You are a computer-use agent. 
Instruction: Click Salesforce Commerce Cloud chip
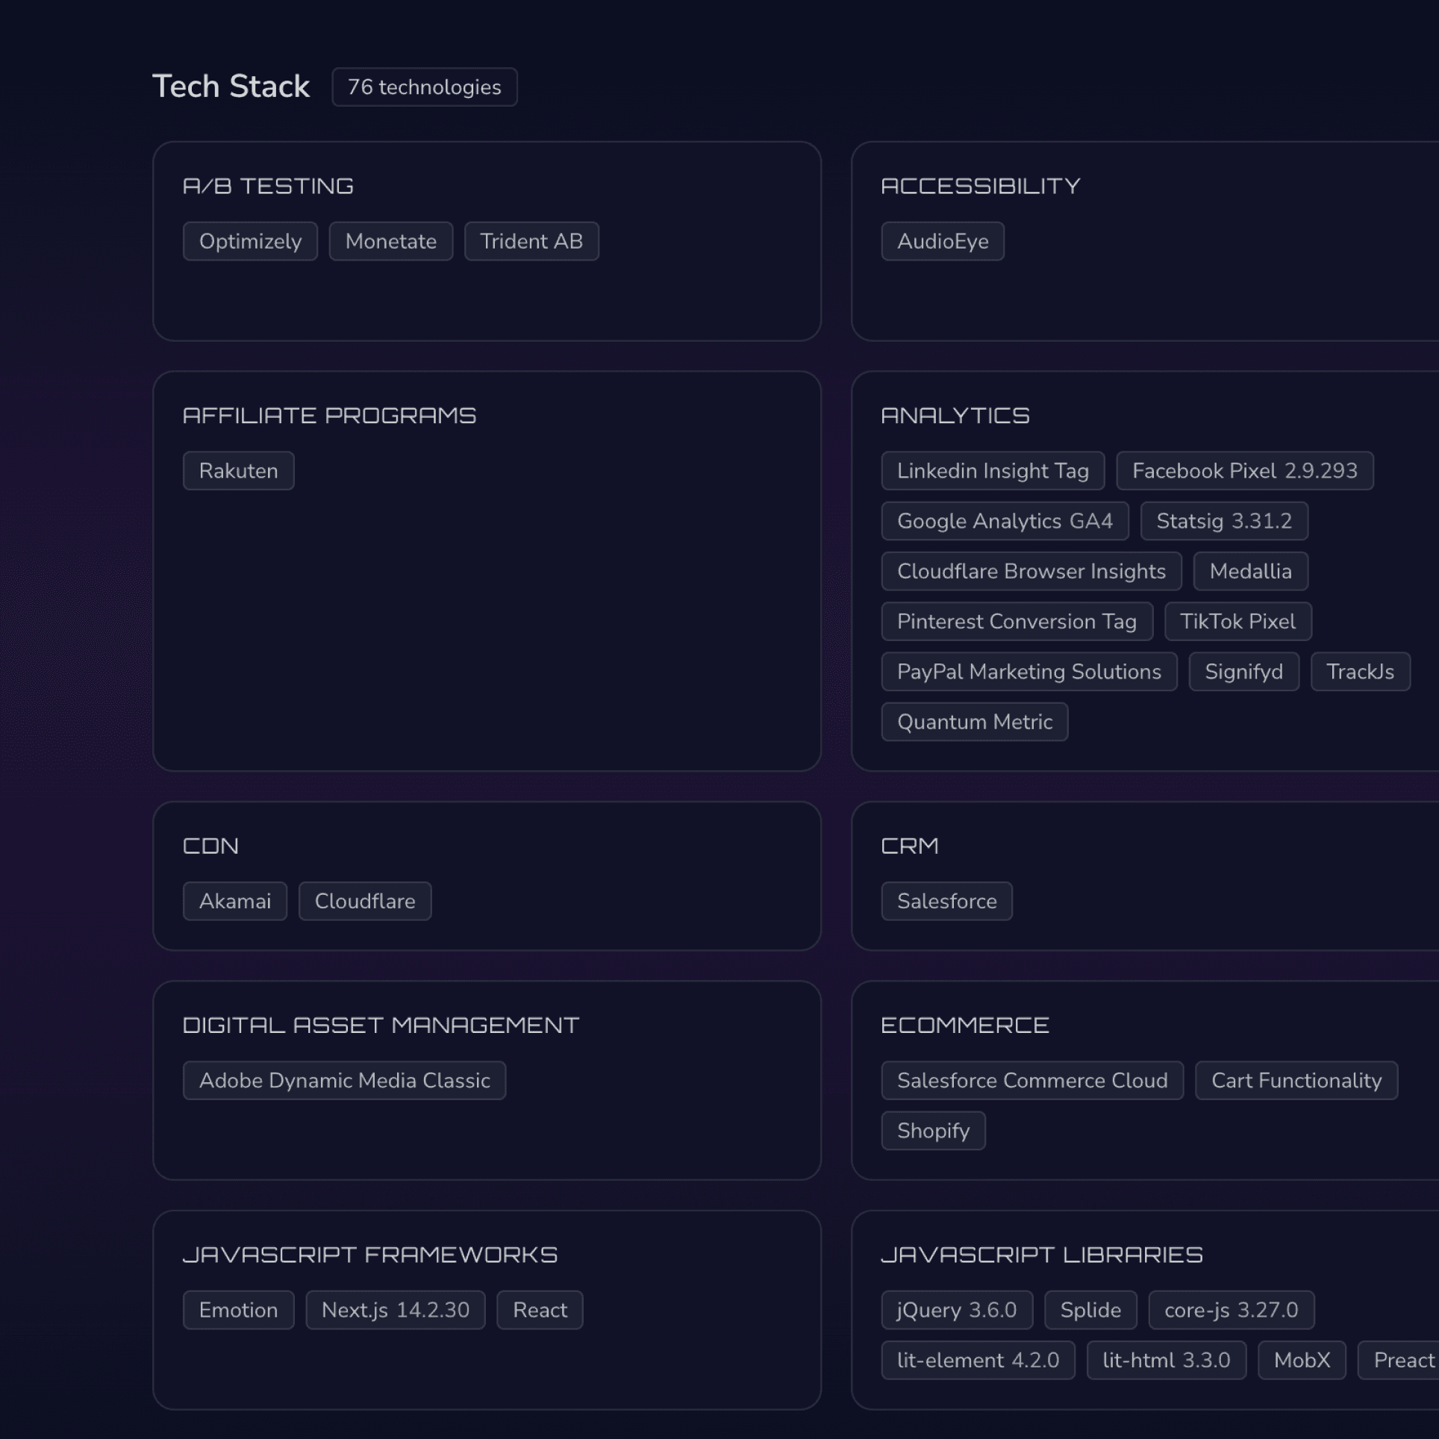point(1032,1081)
